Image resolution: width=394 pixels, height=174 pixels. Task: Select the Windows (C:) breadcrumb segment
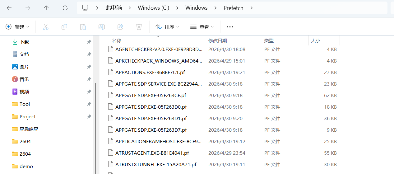pos(153,8)
